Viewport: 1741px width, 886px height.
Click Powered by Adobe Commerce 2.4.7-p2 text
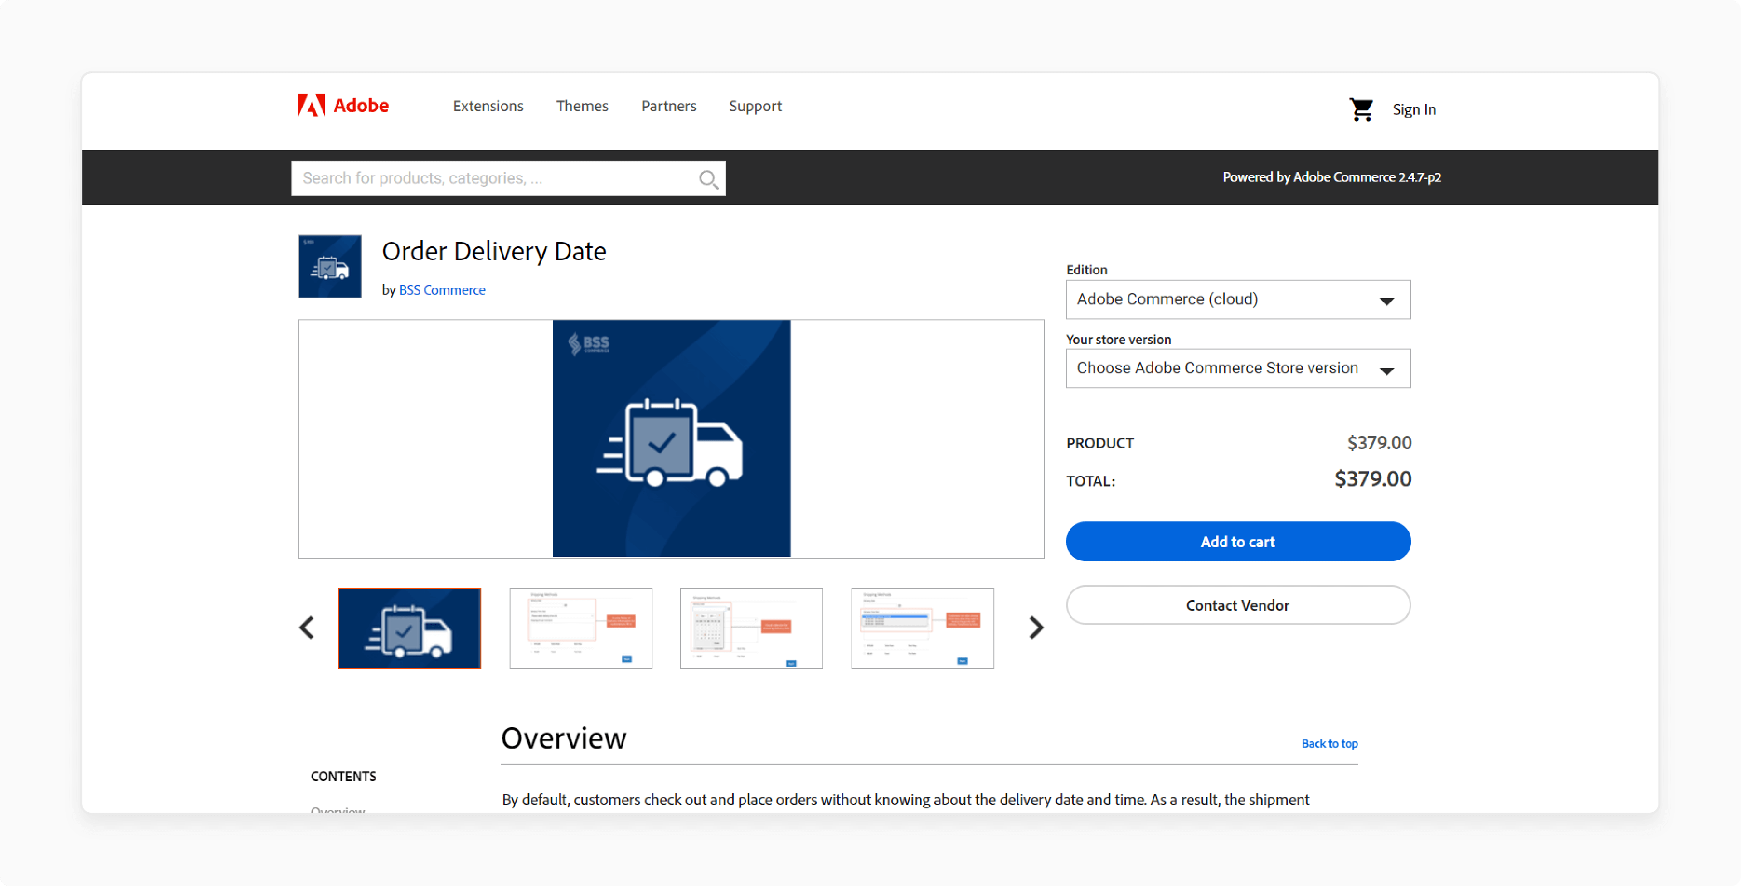[1331, 177]
